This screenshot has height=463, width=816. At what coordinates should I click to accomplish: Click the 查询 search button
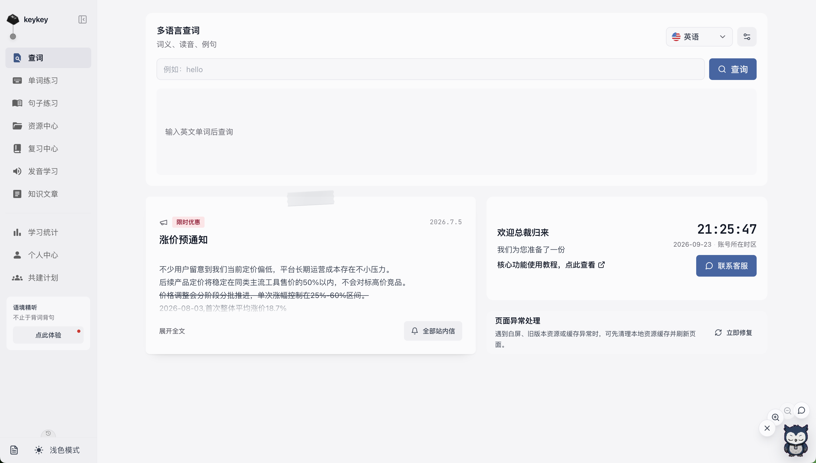[x=732, y=69]
